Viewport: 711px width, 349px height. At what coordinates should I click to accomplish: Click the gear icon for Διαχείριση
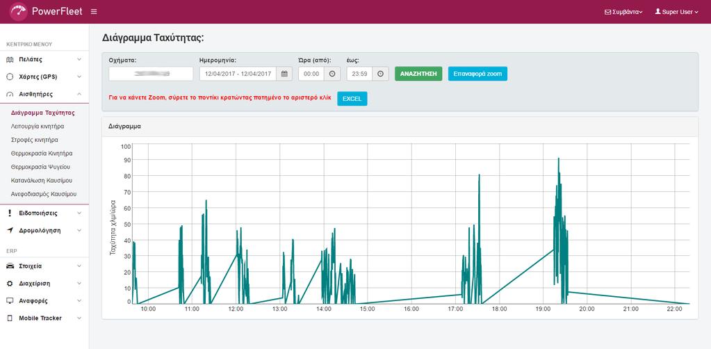pyautogui.click(x=10, y=284)
